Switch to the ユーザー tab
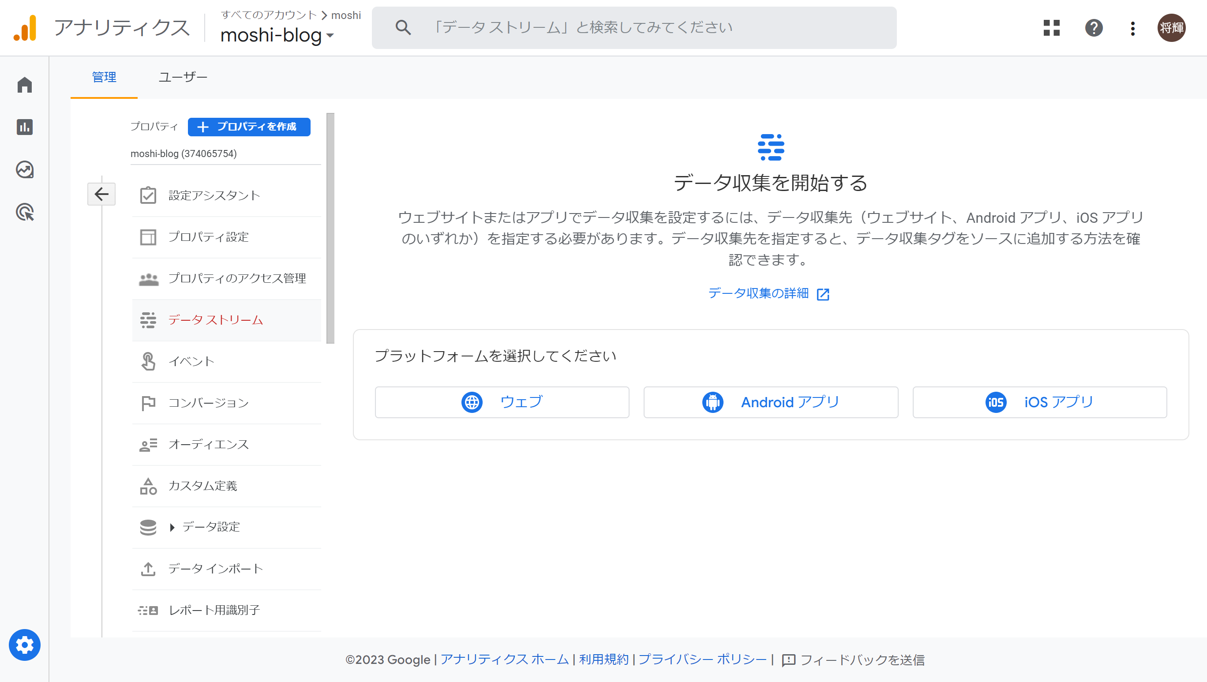 point(183,76)
